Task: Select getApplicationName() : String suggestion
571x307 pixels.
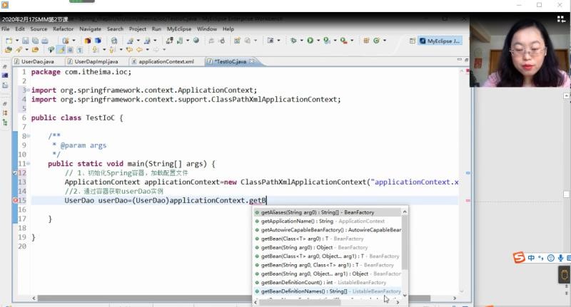Action: [328, 221]
